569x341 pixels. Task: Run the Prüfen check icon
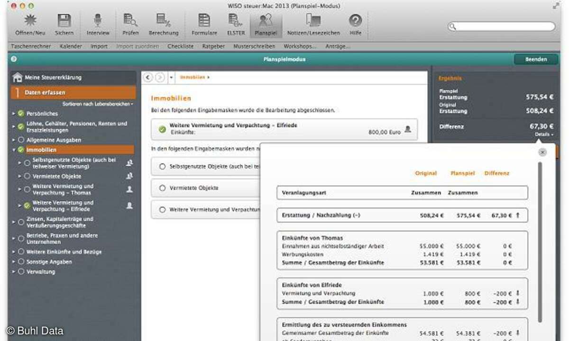pyautogui.click(x=130, y=21)
